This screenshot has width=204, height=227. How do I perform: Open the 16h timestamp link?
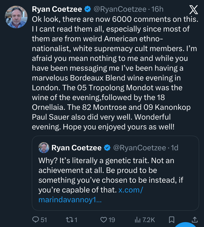pos(157,9)
